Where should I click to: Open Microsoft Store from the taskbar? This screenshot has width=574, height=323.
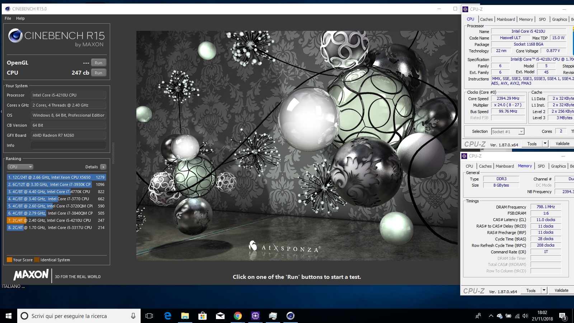202,316
